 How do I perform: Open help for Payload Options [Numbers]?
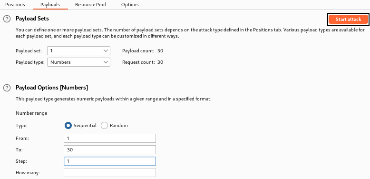7,88
